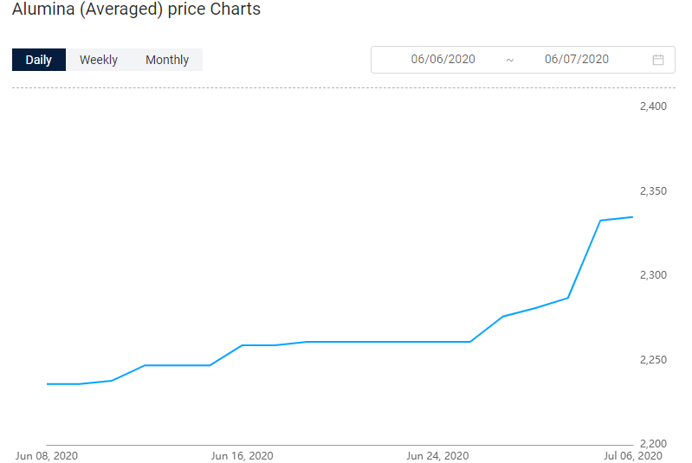This screenshot has height=463, width=692.
Task: Click the line's starting point on Jun 08
Action: [48, 384]
